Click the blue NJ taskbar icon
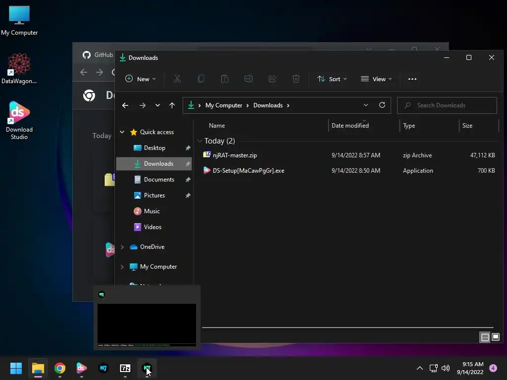The width and height of the screenshot is (507, 380). tap(103, 368)
